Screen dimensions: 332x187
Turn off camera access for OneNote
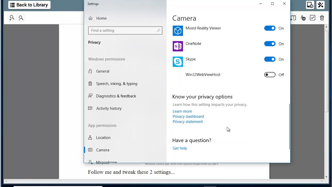(270, 44)
